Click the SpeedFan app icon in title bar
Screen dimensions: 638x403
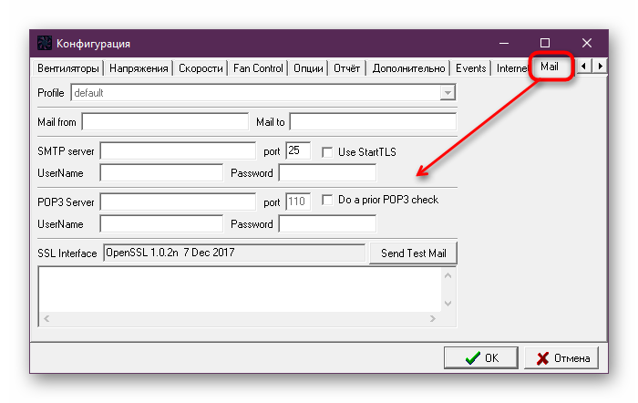tap(43, 43)
